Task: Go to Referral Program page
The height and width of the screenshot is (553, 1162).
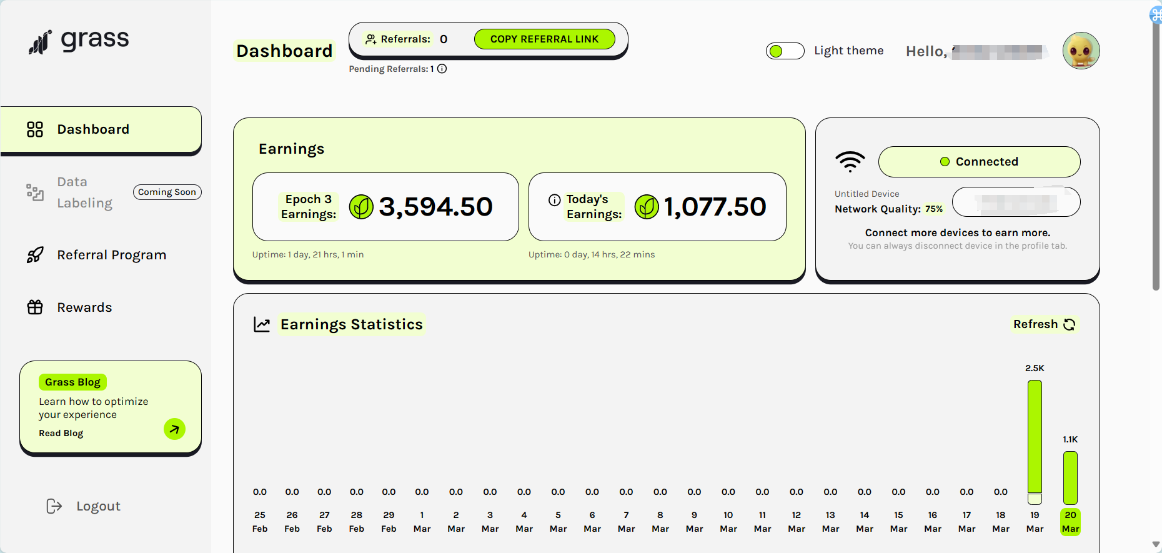Action: coord(112,255)
